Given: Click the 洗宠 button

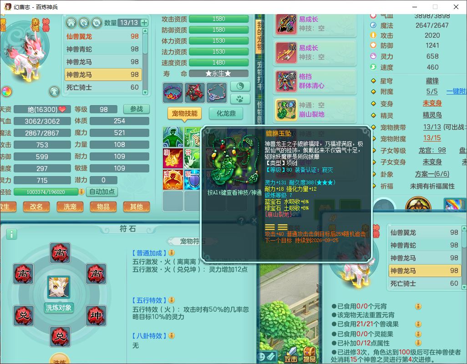Looking at the screenshot, I should [70, 207].
